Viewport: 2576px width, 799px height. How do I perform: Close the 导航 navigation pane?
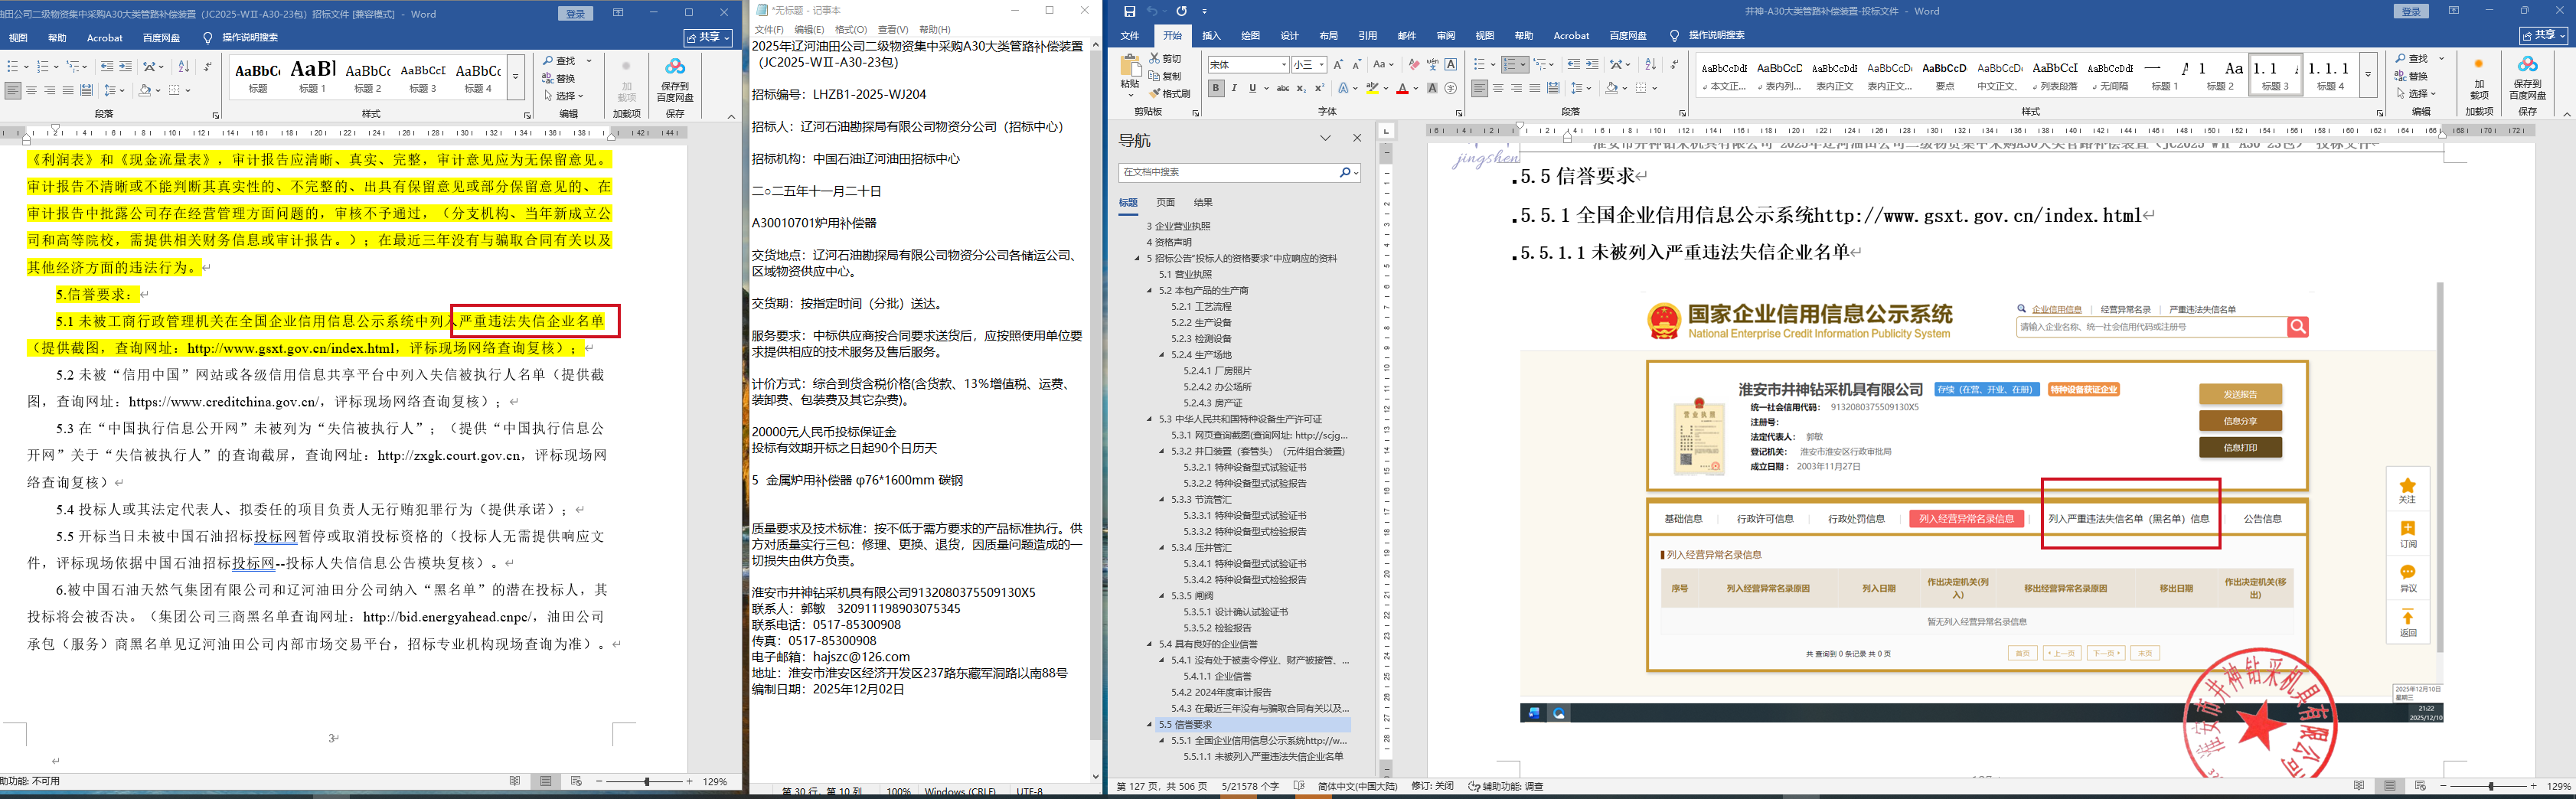point(1357,139)
